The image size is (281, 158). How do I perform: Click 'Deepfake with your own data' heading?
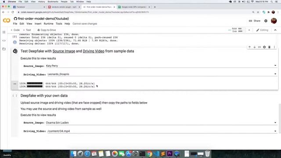pos(44,96)
